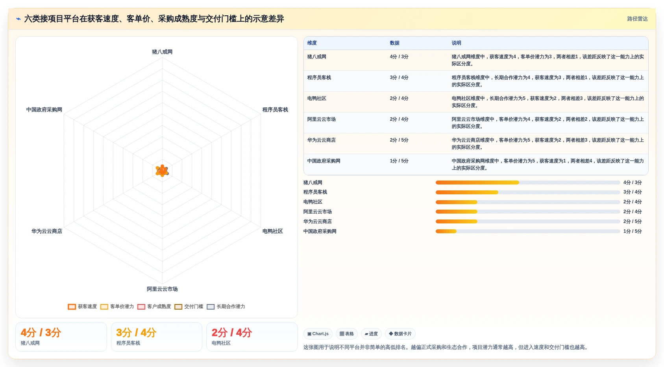Click the 华为云云商店 radar axis label
664x367 pixels.
[x=47, y=231]
